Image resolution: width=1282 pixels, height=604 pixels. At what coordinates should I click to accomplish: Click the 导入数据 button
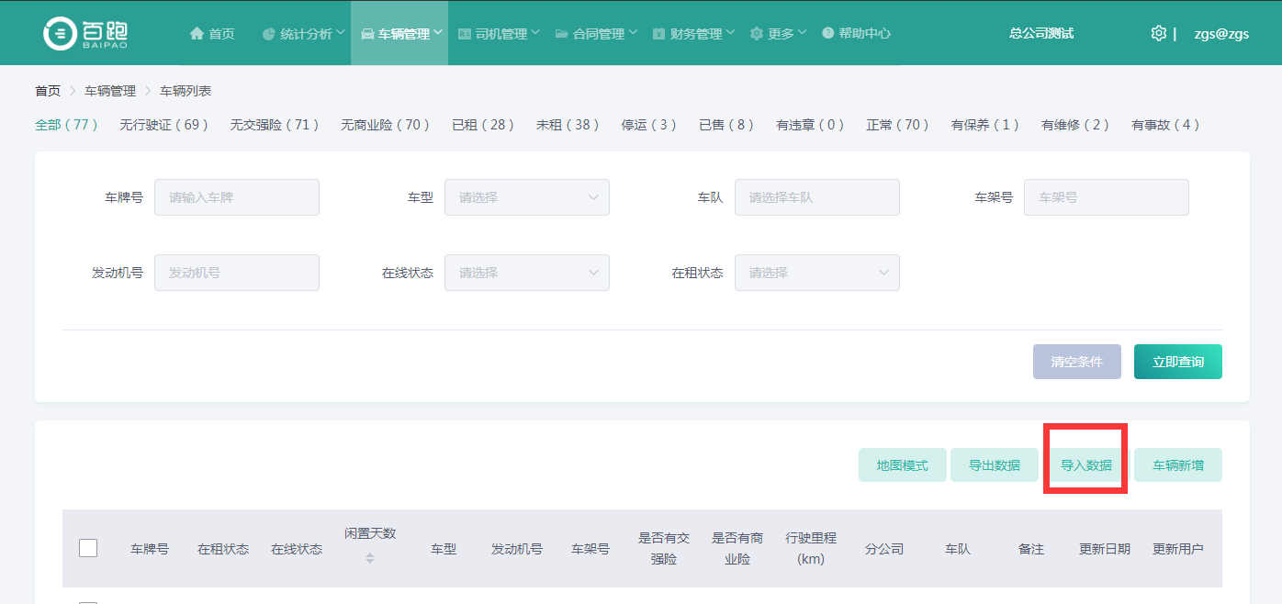[x=1085, y=465]
